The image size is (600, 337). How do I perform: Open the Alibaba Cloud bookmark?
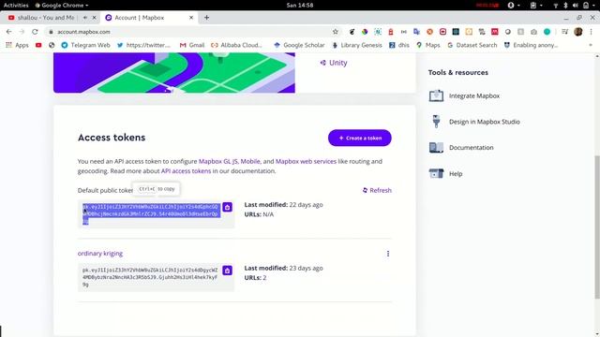pyautogui.click(x=237, y=45)
